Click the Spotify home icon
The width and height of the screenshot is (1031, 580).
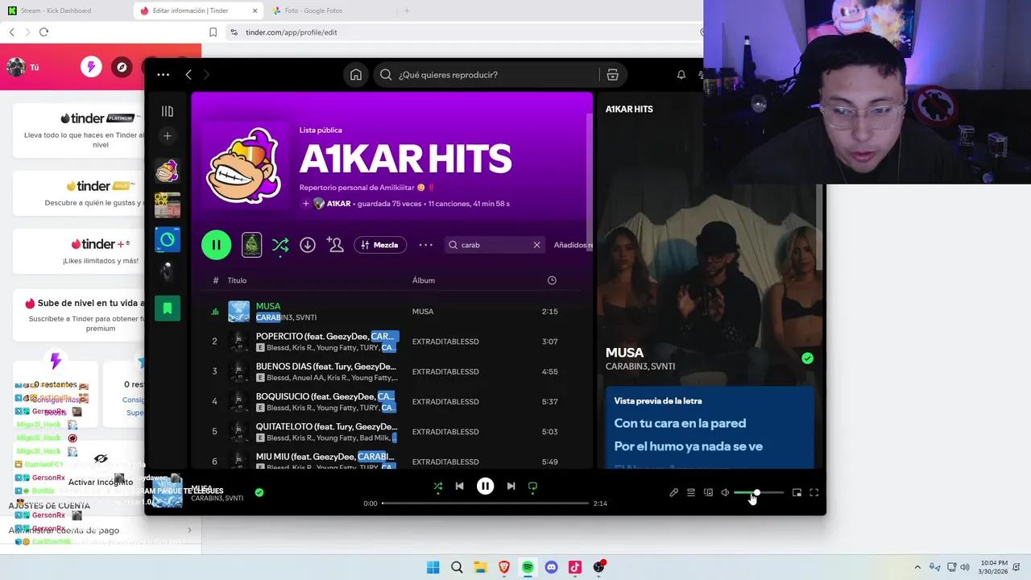355,75
